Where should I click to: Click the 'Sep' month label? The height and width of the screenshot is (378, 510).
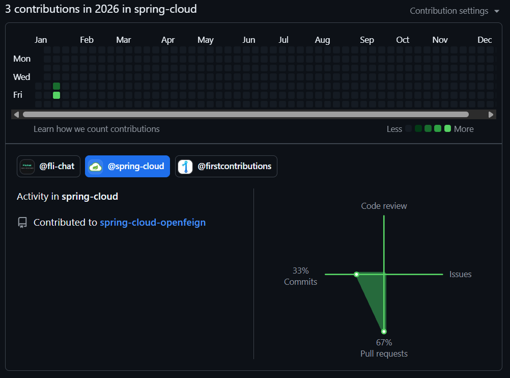point(367,40)
